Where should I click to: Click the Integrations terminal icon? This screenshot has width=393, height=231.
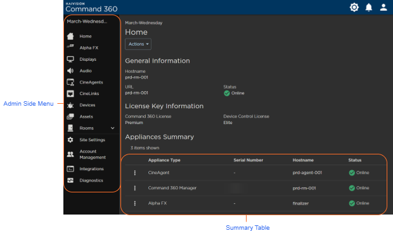pos(70,169)
